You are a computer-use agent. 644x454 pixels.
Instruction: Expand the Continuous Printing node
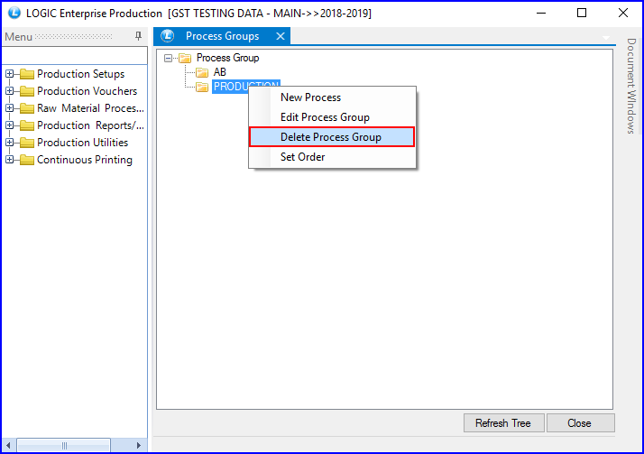click(9, 160)
